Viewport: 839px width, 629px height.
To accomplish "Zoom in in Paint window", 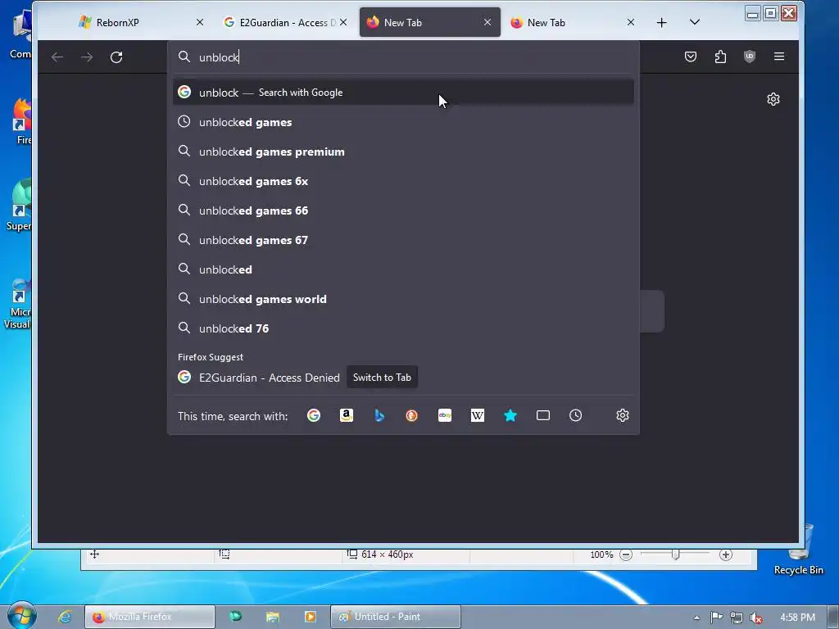I will click(726, 554).
